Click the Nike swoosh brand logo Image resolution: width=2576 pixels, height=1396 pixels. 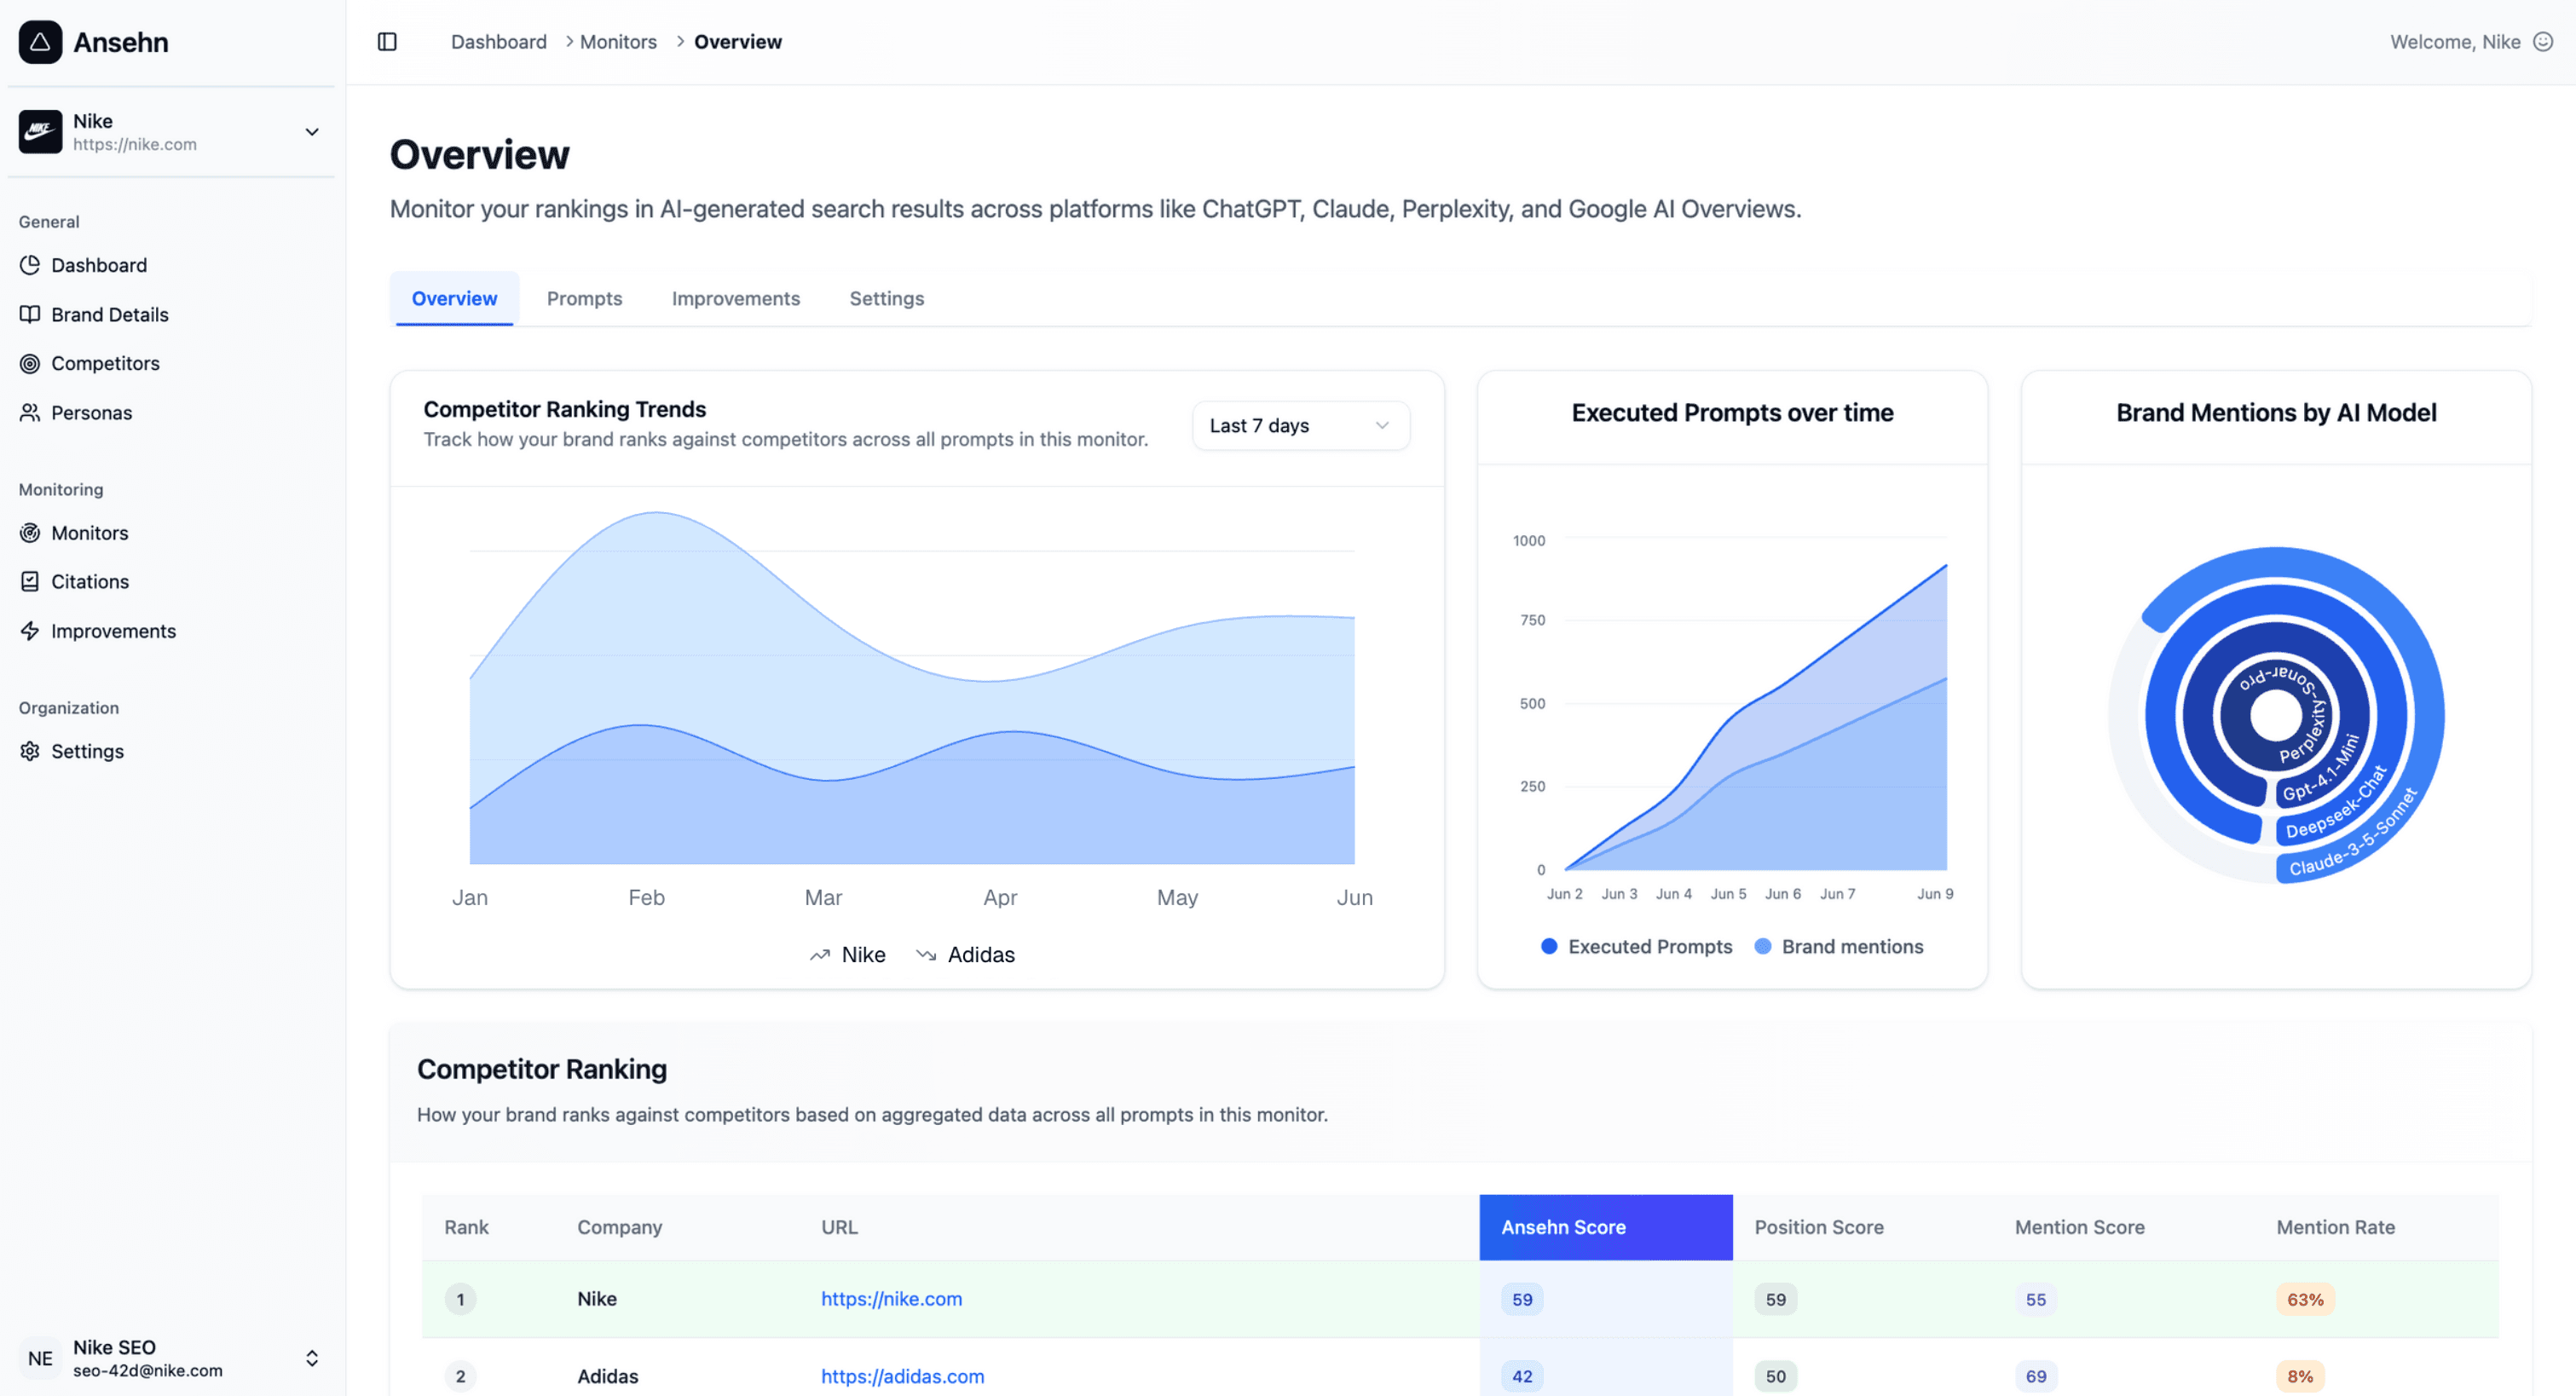[x=40, y=131]
